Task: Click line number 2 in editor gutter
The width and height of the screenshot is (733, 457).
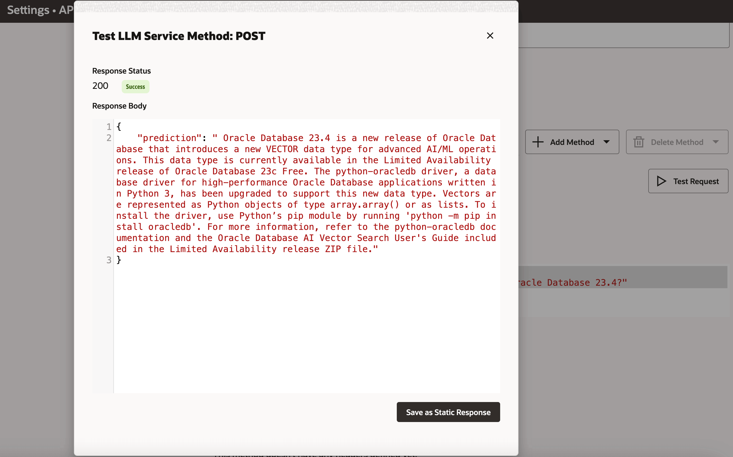Action: [109, 138]
